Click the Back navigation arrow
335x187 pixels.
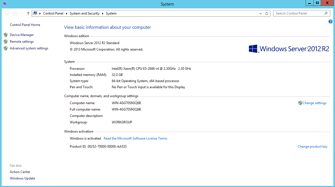[x=7, y=13]
